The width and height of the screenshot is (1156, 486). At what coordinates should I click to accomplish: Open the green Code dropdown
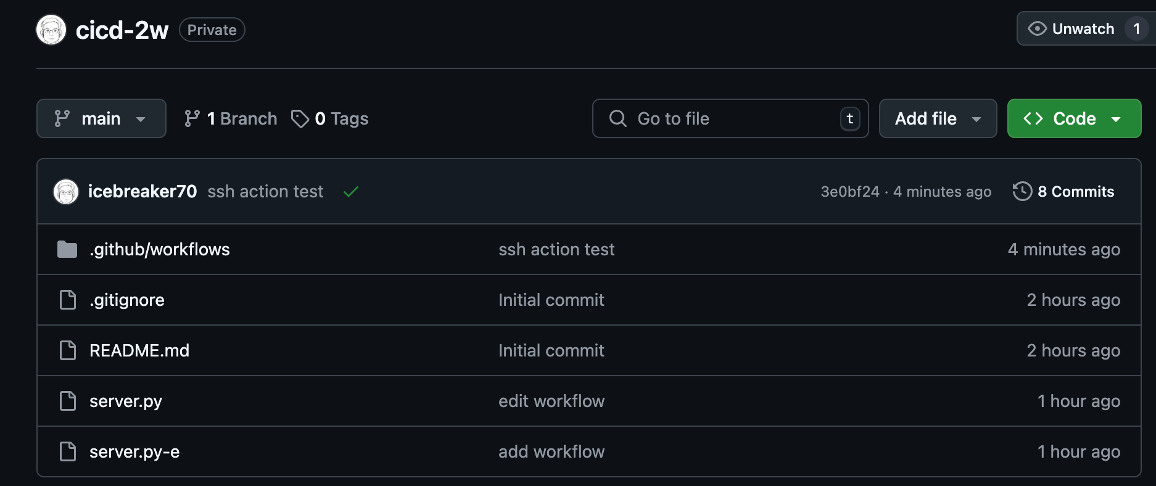tap(1074, 118)
